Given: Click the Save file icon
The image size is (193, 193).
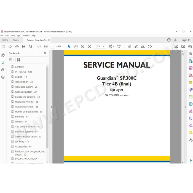Looking at the screenshot, I should point(3,47).
